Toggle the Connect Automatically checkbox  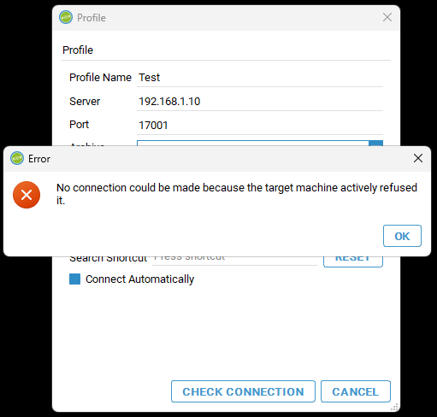click(x=74, y=279)
